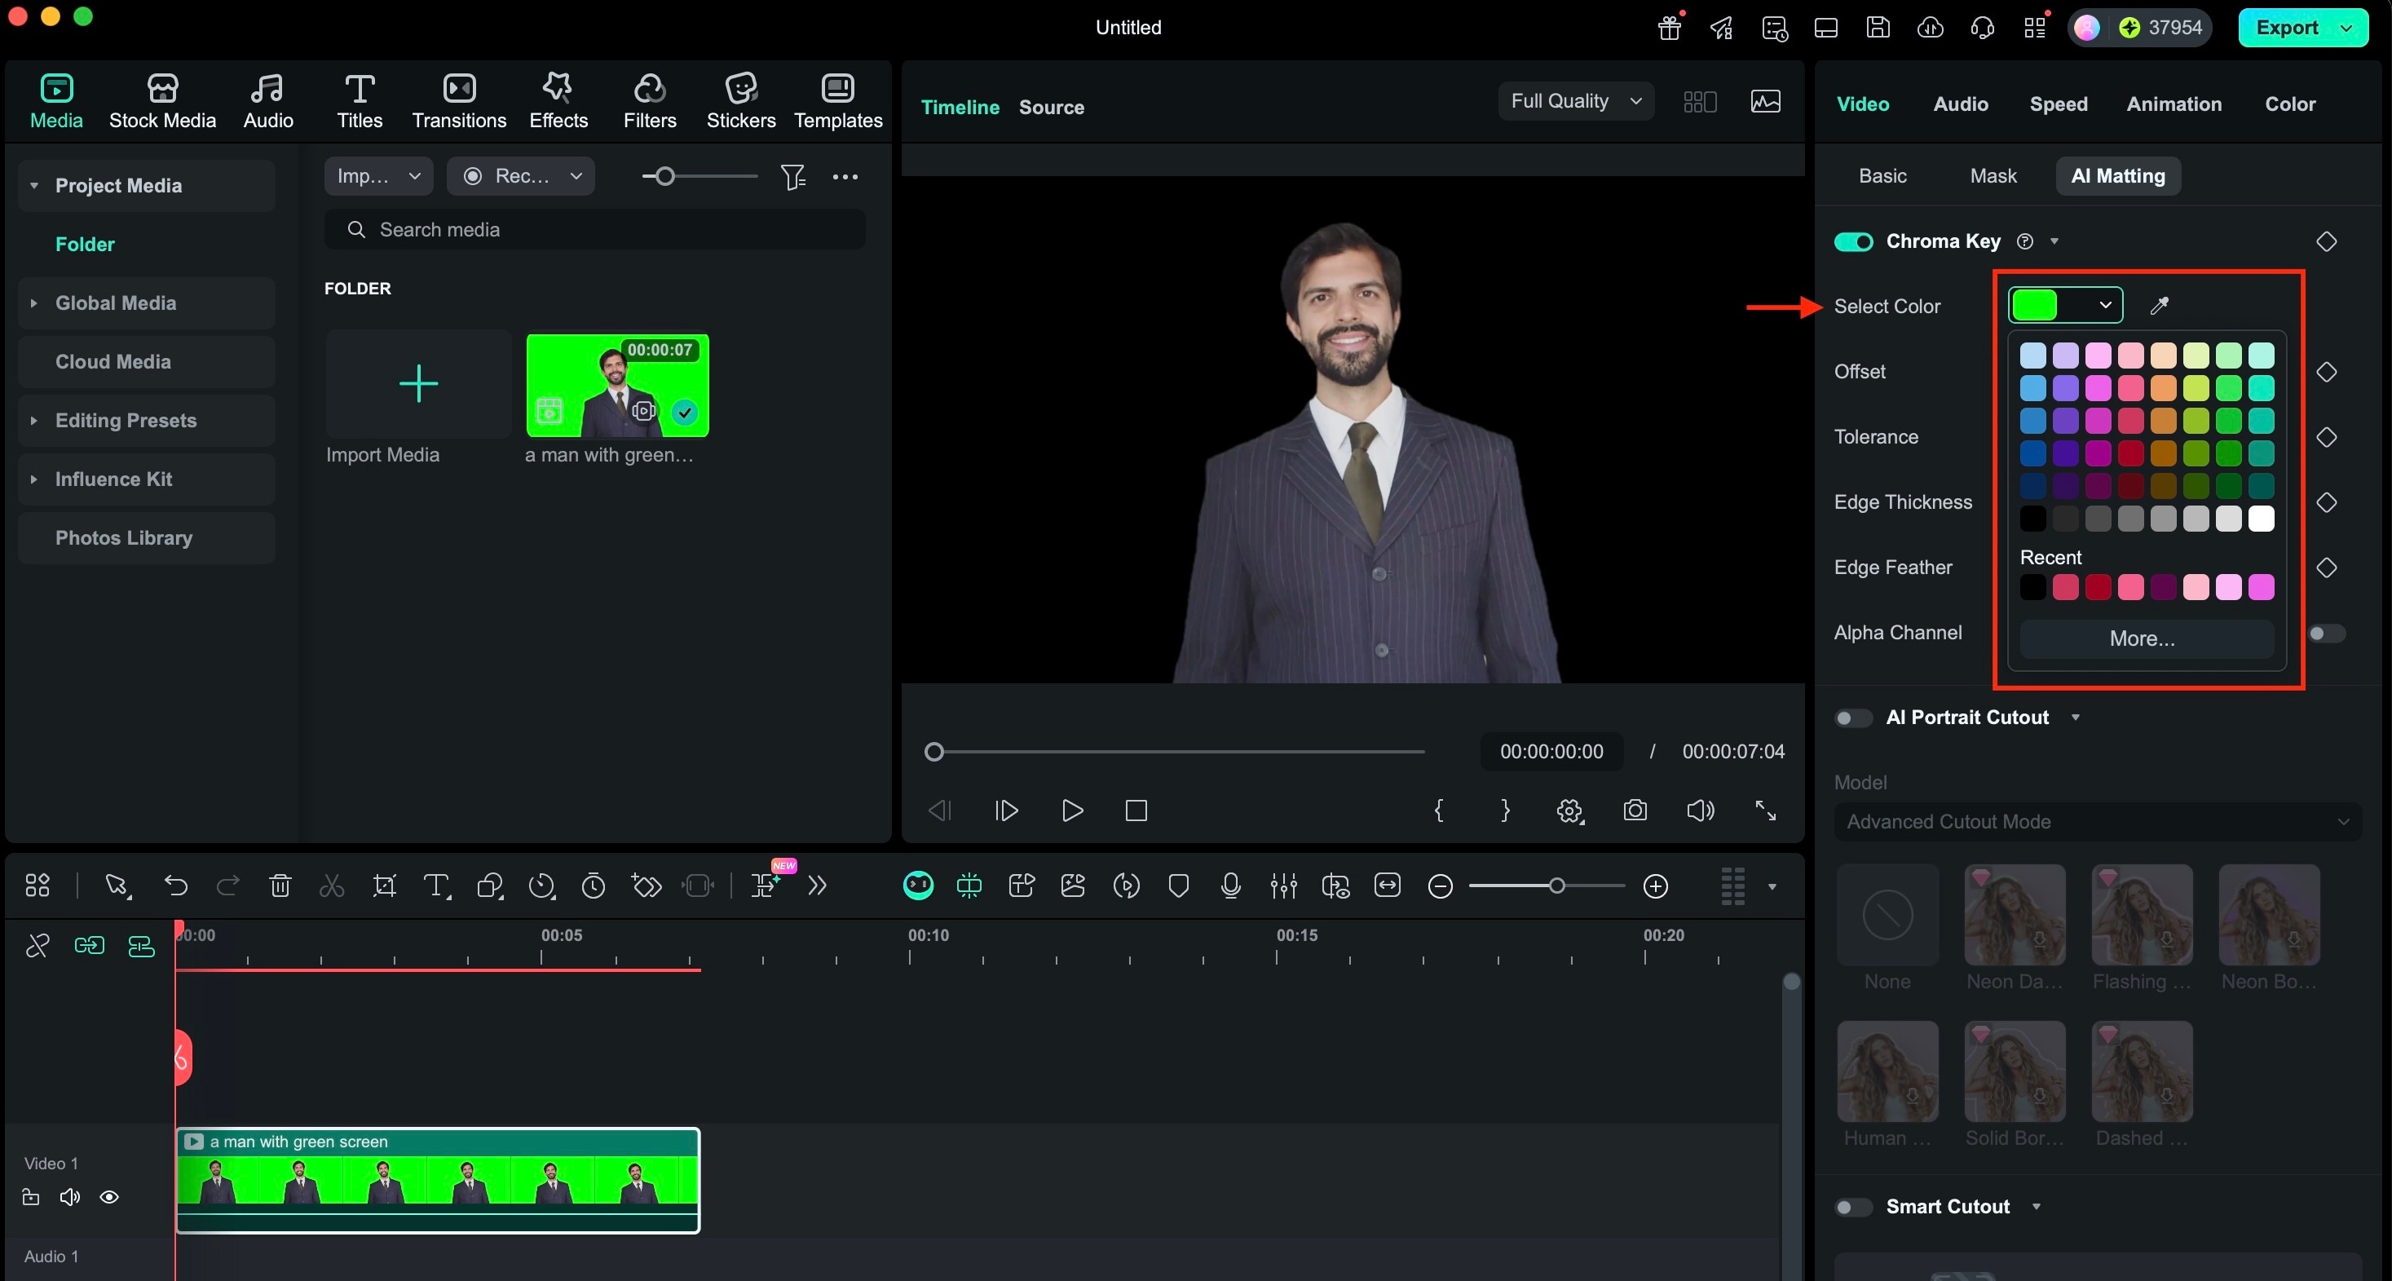
Task: Take a snapshot of the preview frame
Action: pos(1635,810)
